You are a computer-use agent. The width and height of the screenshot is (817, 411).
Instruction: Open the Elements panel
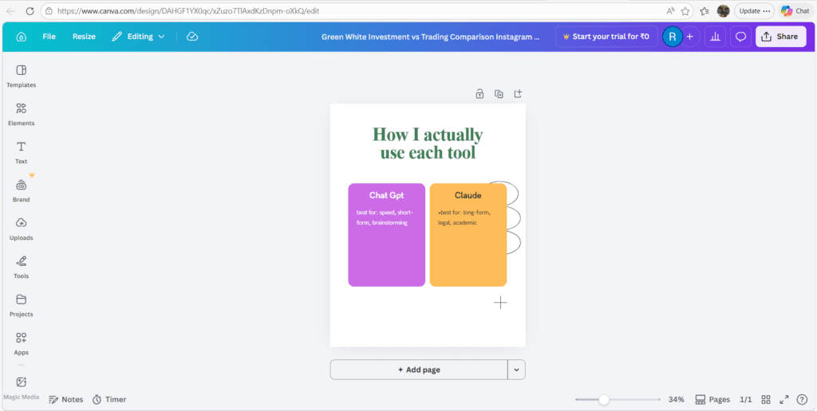coord(21,115)
